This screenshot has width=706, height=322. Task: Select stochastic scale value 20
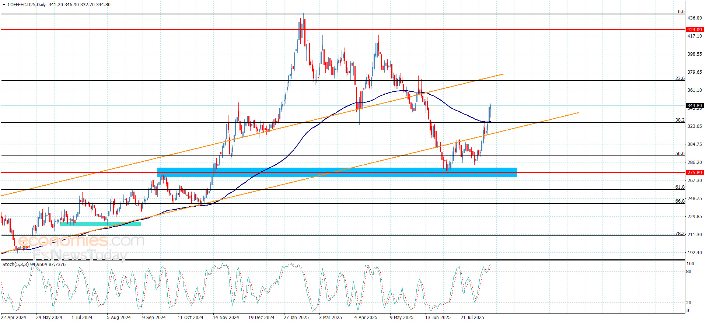(689, 303)
